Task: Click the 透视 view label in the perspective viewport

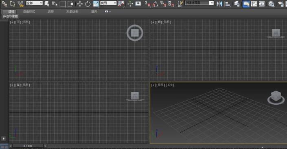Action: (161, 85)
